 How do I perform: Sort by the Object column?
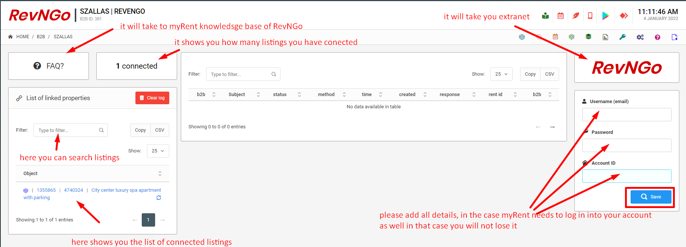pos(93,174)
